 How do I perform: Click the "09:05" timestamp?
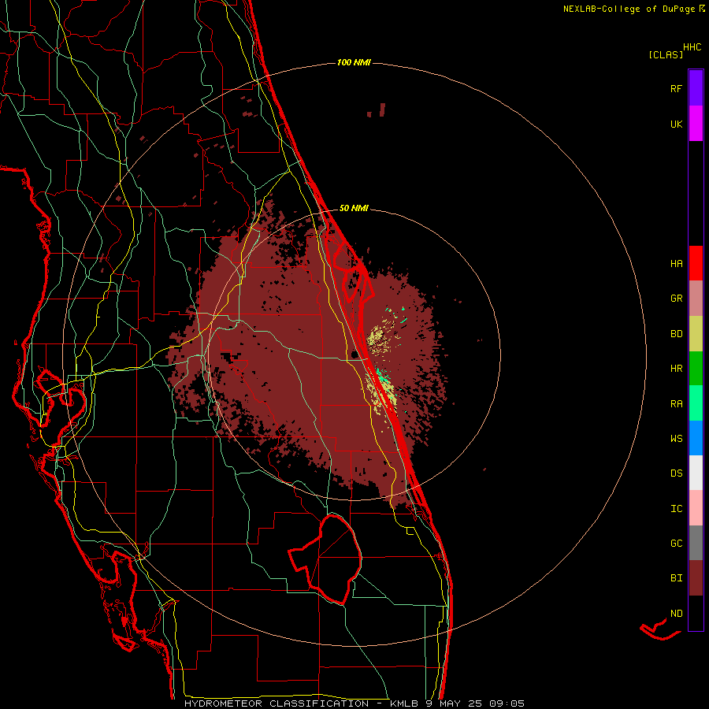tap(507, 703)
